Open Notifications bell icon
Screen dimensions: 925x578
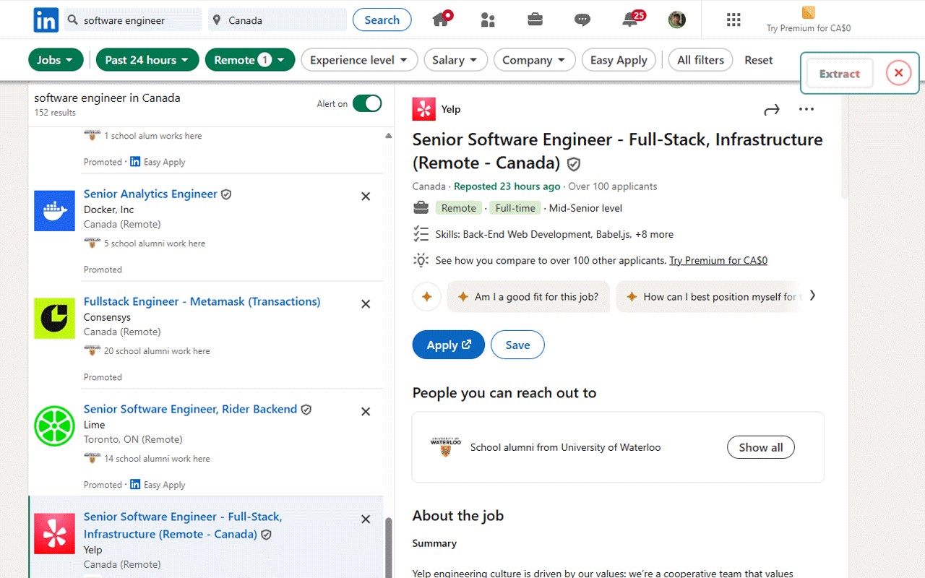629,20
